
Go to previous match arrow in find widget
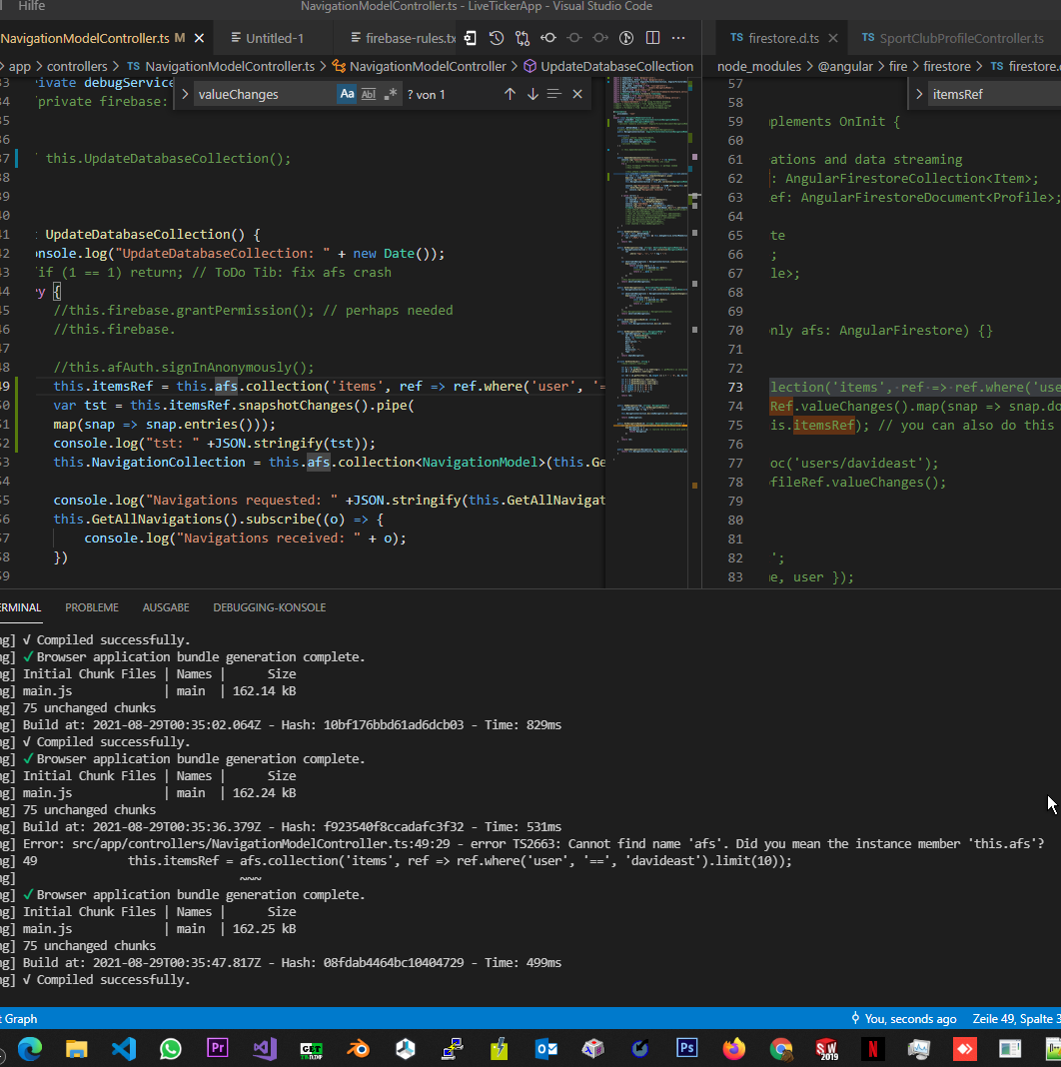tap(510, 94)
